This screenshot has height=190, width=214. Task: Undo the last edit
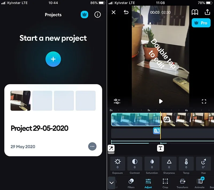point(126,12)
